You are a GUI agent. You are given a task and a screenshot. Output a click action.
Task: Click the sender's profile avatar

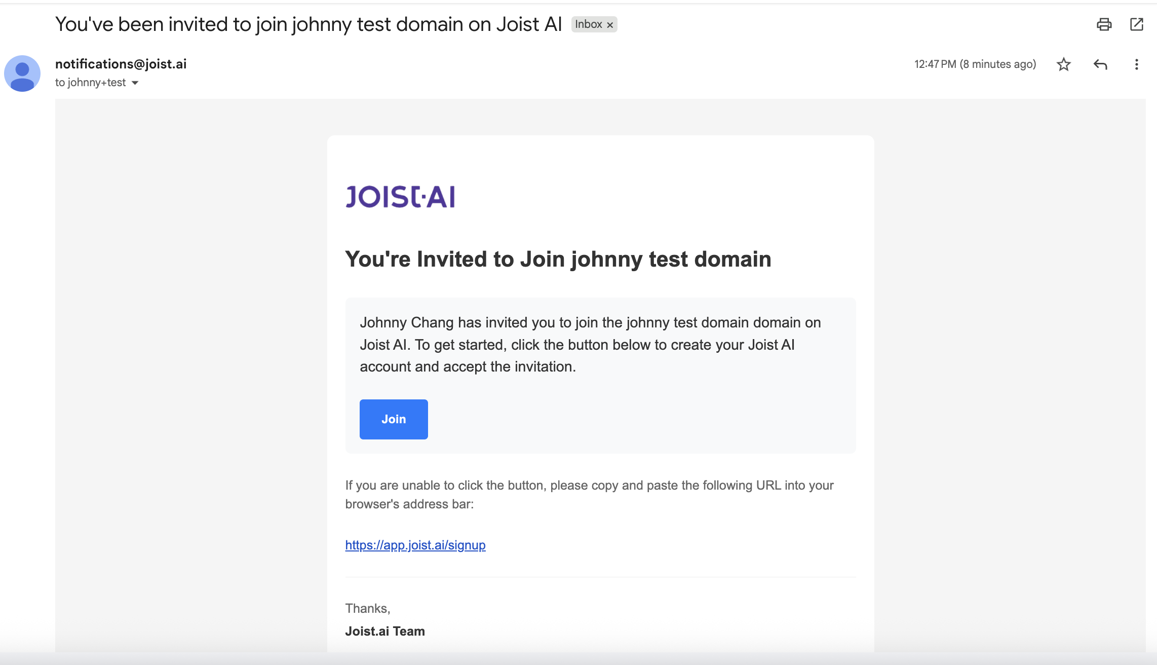(x=22, y=73)
